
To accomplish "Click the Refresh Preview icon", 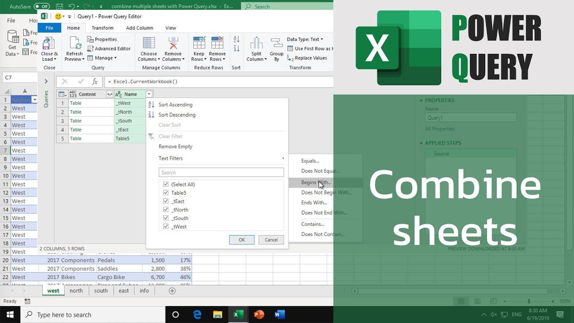I will point(74,43).
